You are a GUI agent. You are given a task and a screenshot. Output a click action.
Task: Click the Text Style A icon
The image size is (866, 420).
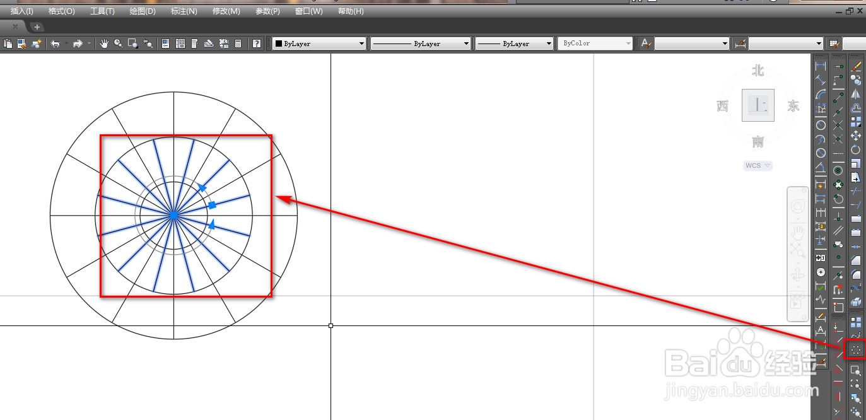pos(646,44)
